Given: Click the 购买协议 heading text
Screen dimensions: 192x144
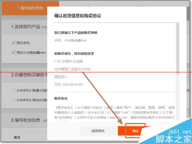Looking at the screenshot, I should (61, 99).
